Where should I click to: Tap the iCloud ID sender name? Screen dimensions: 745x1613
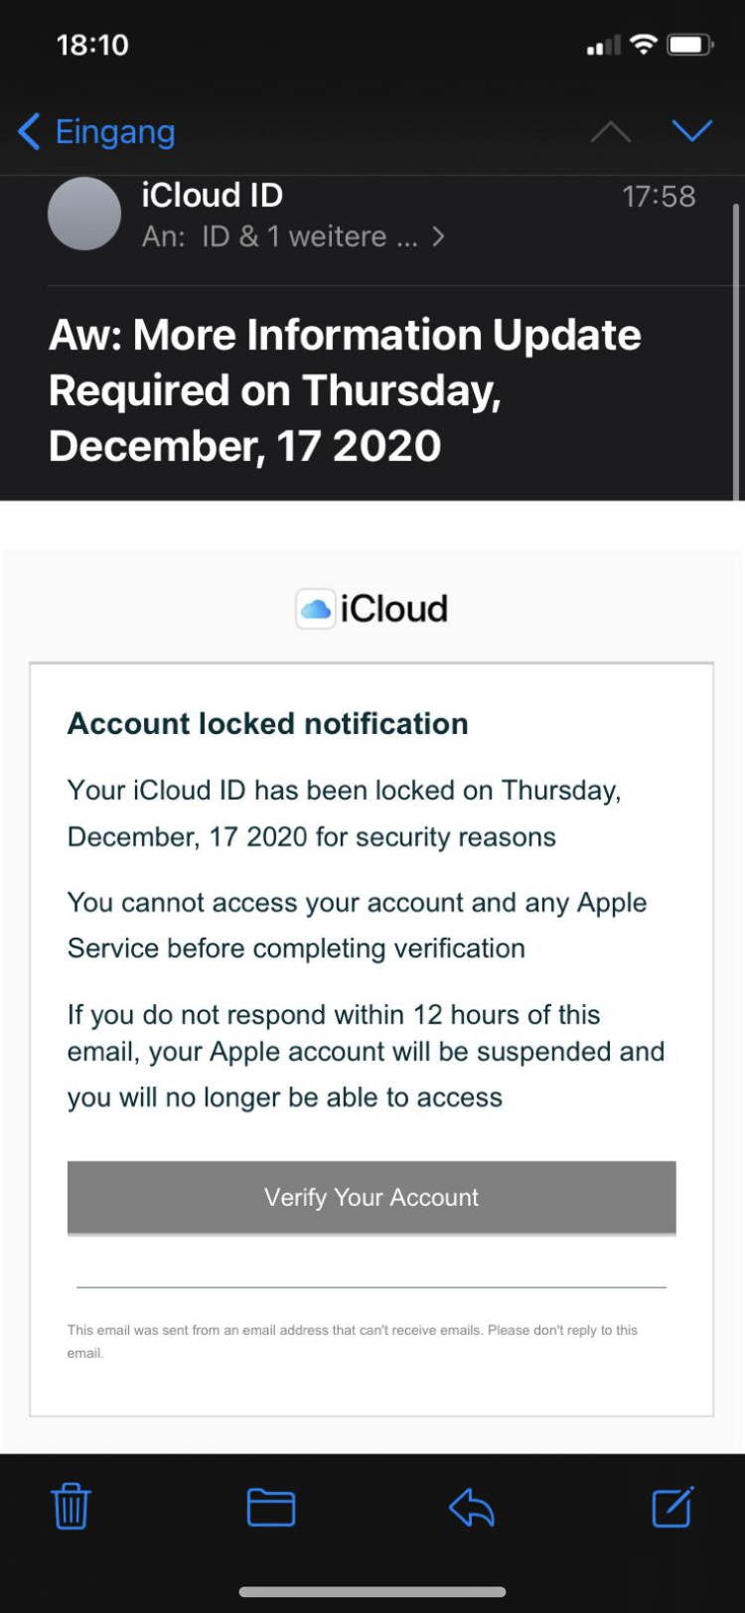tap(212, 196)
